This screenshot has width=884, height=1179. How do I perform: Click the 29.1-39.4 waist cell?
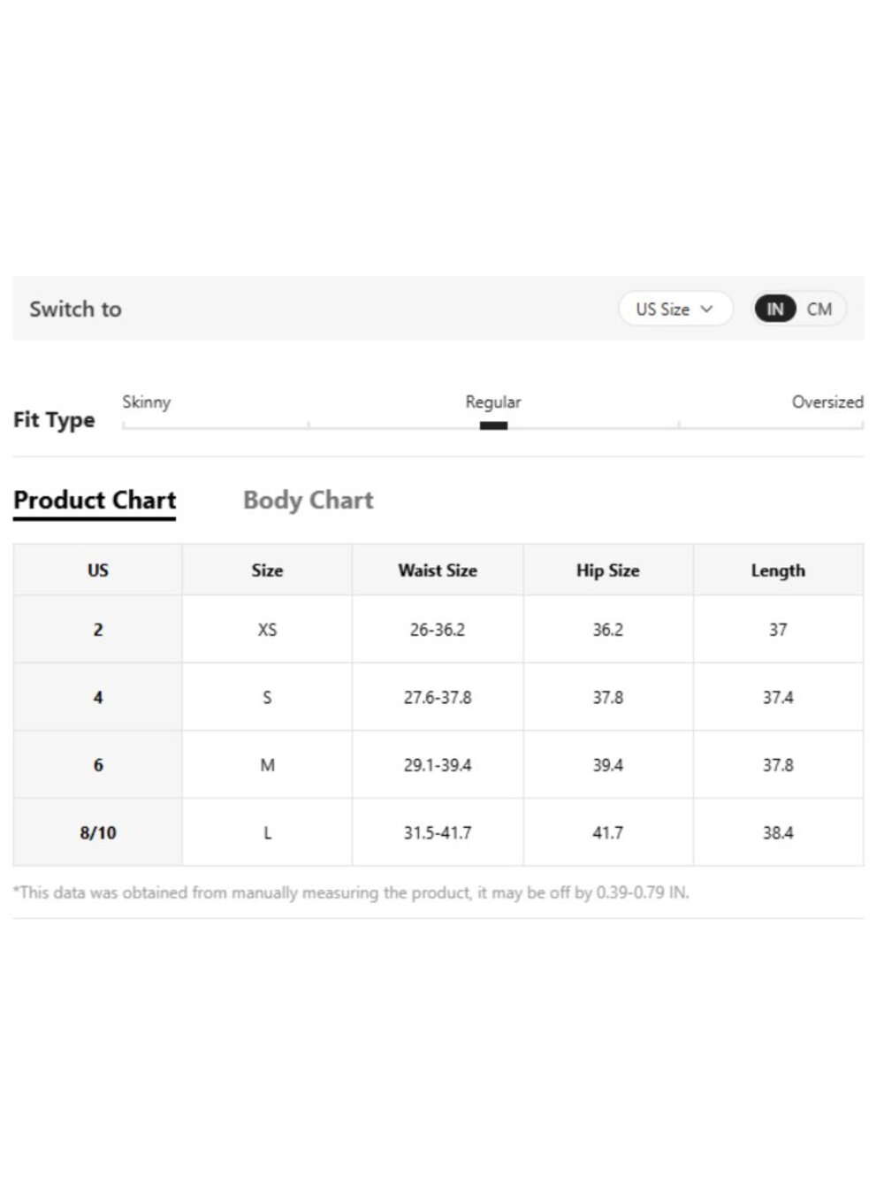pyautogui.click(x=438, y=764)
